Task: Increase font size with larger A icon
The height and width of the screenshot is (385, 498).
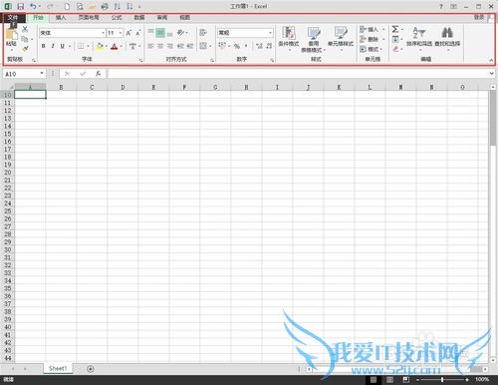Action: 128,33
